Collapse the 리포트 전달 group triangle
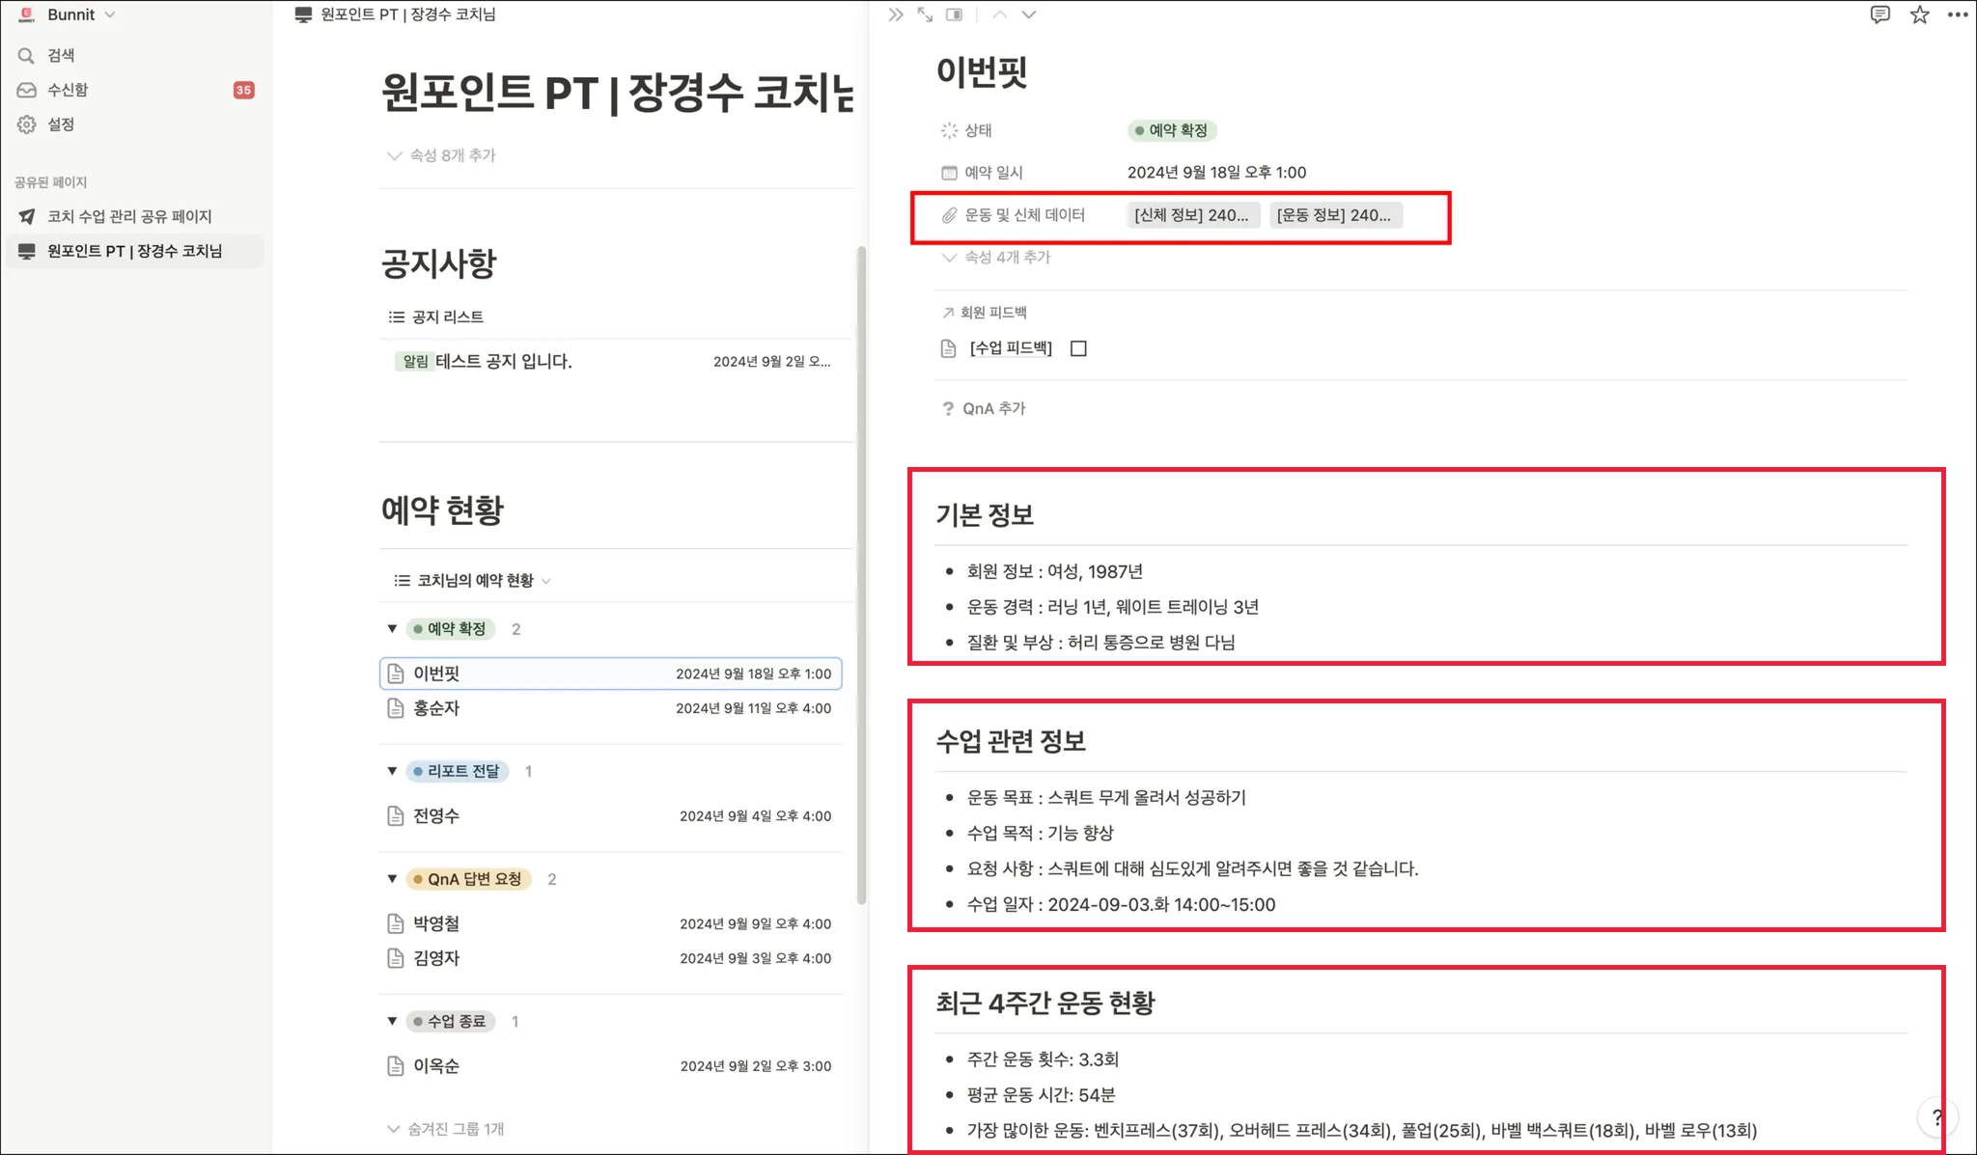The image size is (1977, 1155). (x=392, y=771)
